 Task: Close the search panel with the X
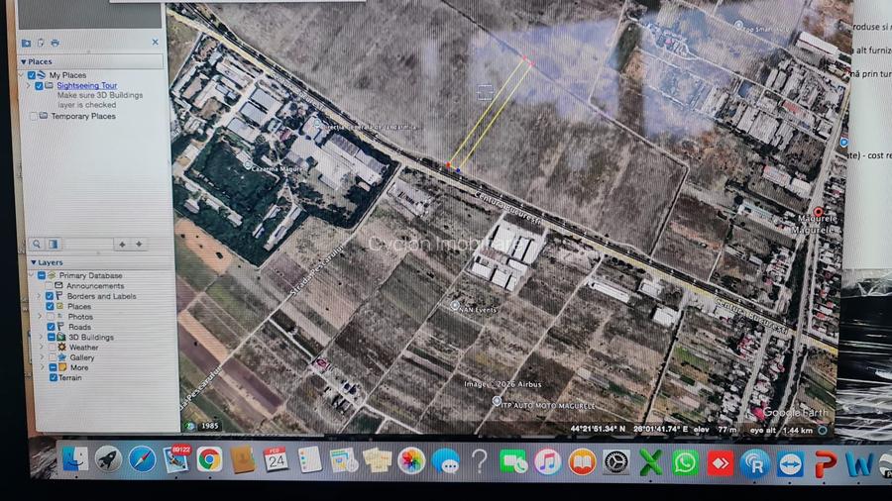click(155, 43)
